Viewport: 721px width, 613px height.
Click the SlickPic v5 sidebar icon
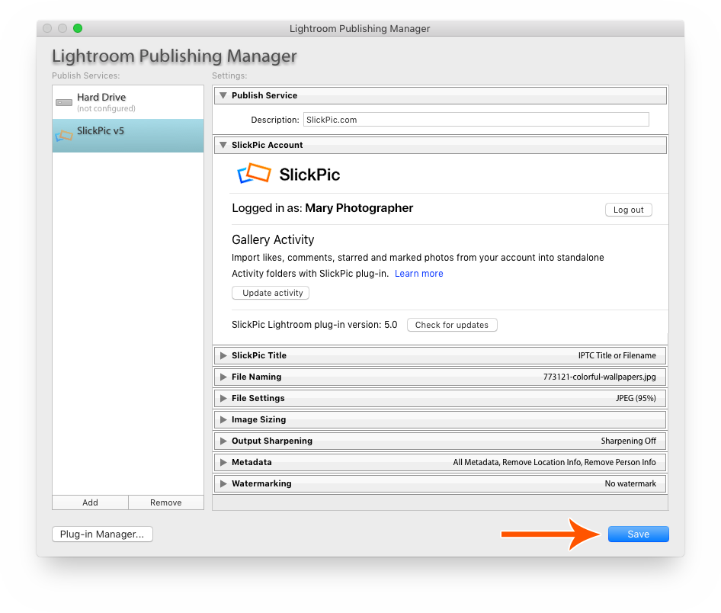64,135
